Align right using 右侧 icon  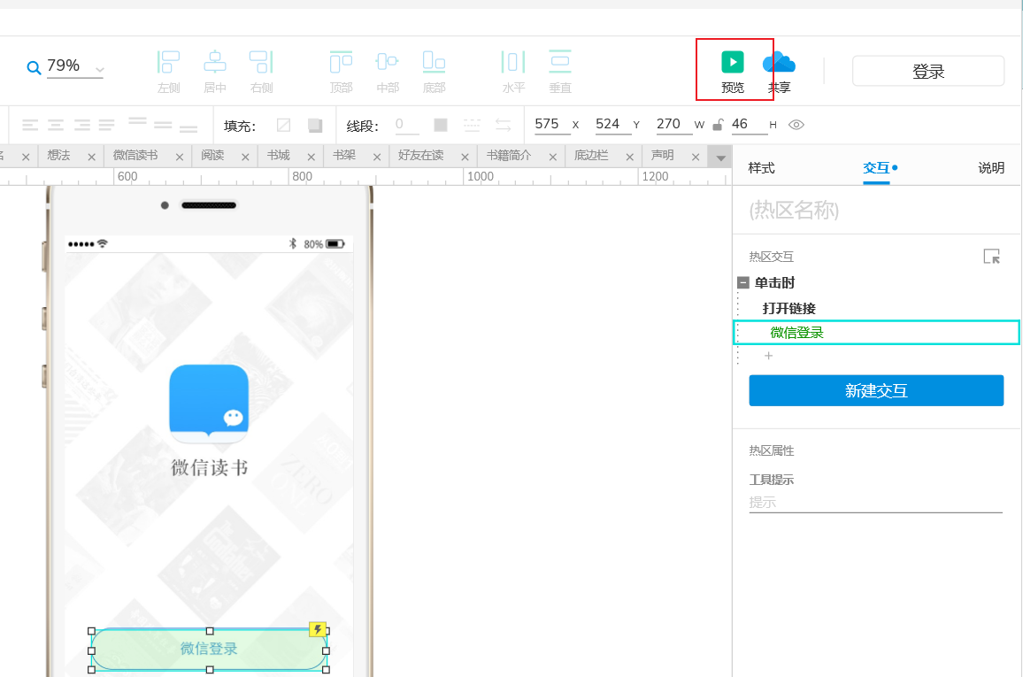261,63
